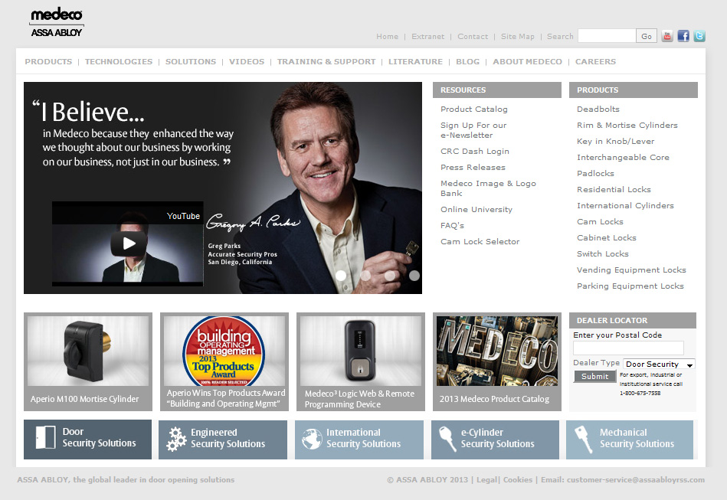This screenshot has height=500, width=727.
Task: Expand the Dealer Type dropdown
Action: tap(659, 364)
